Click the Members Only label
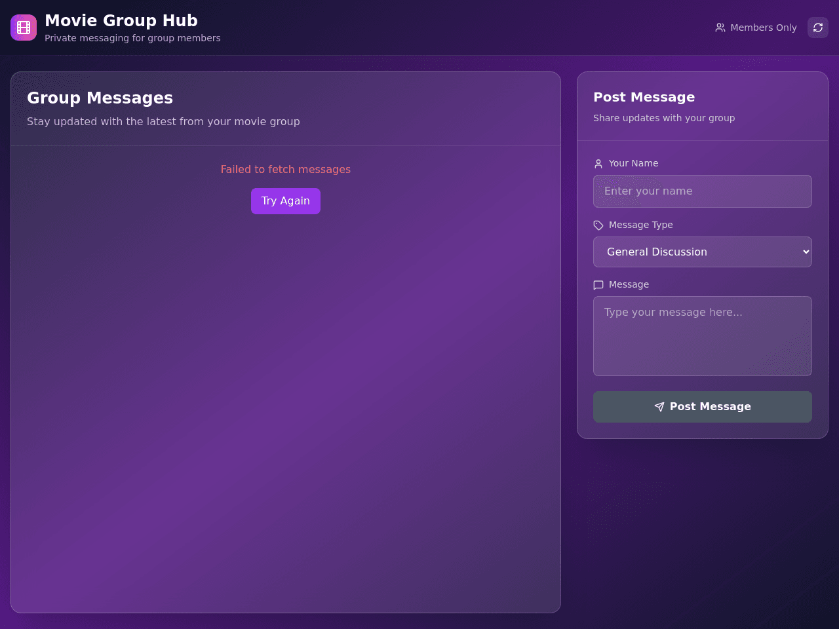The image size is (839, 629). coord(764,28)
